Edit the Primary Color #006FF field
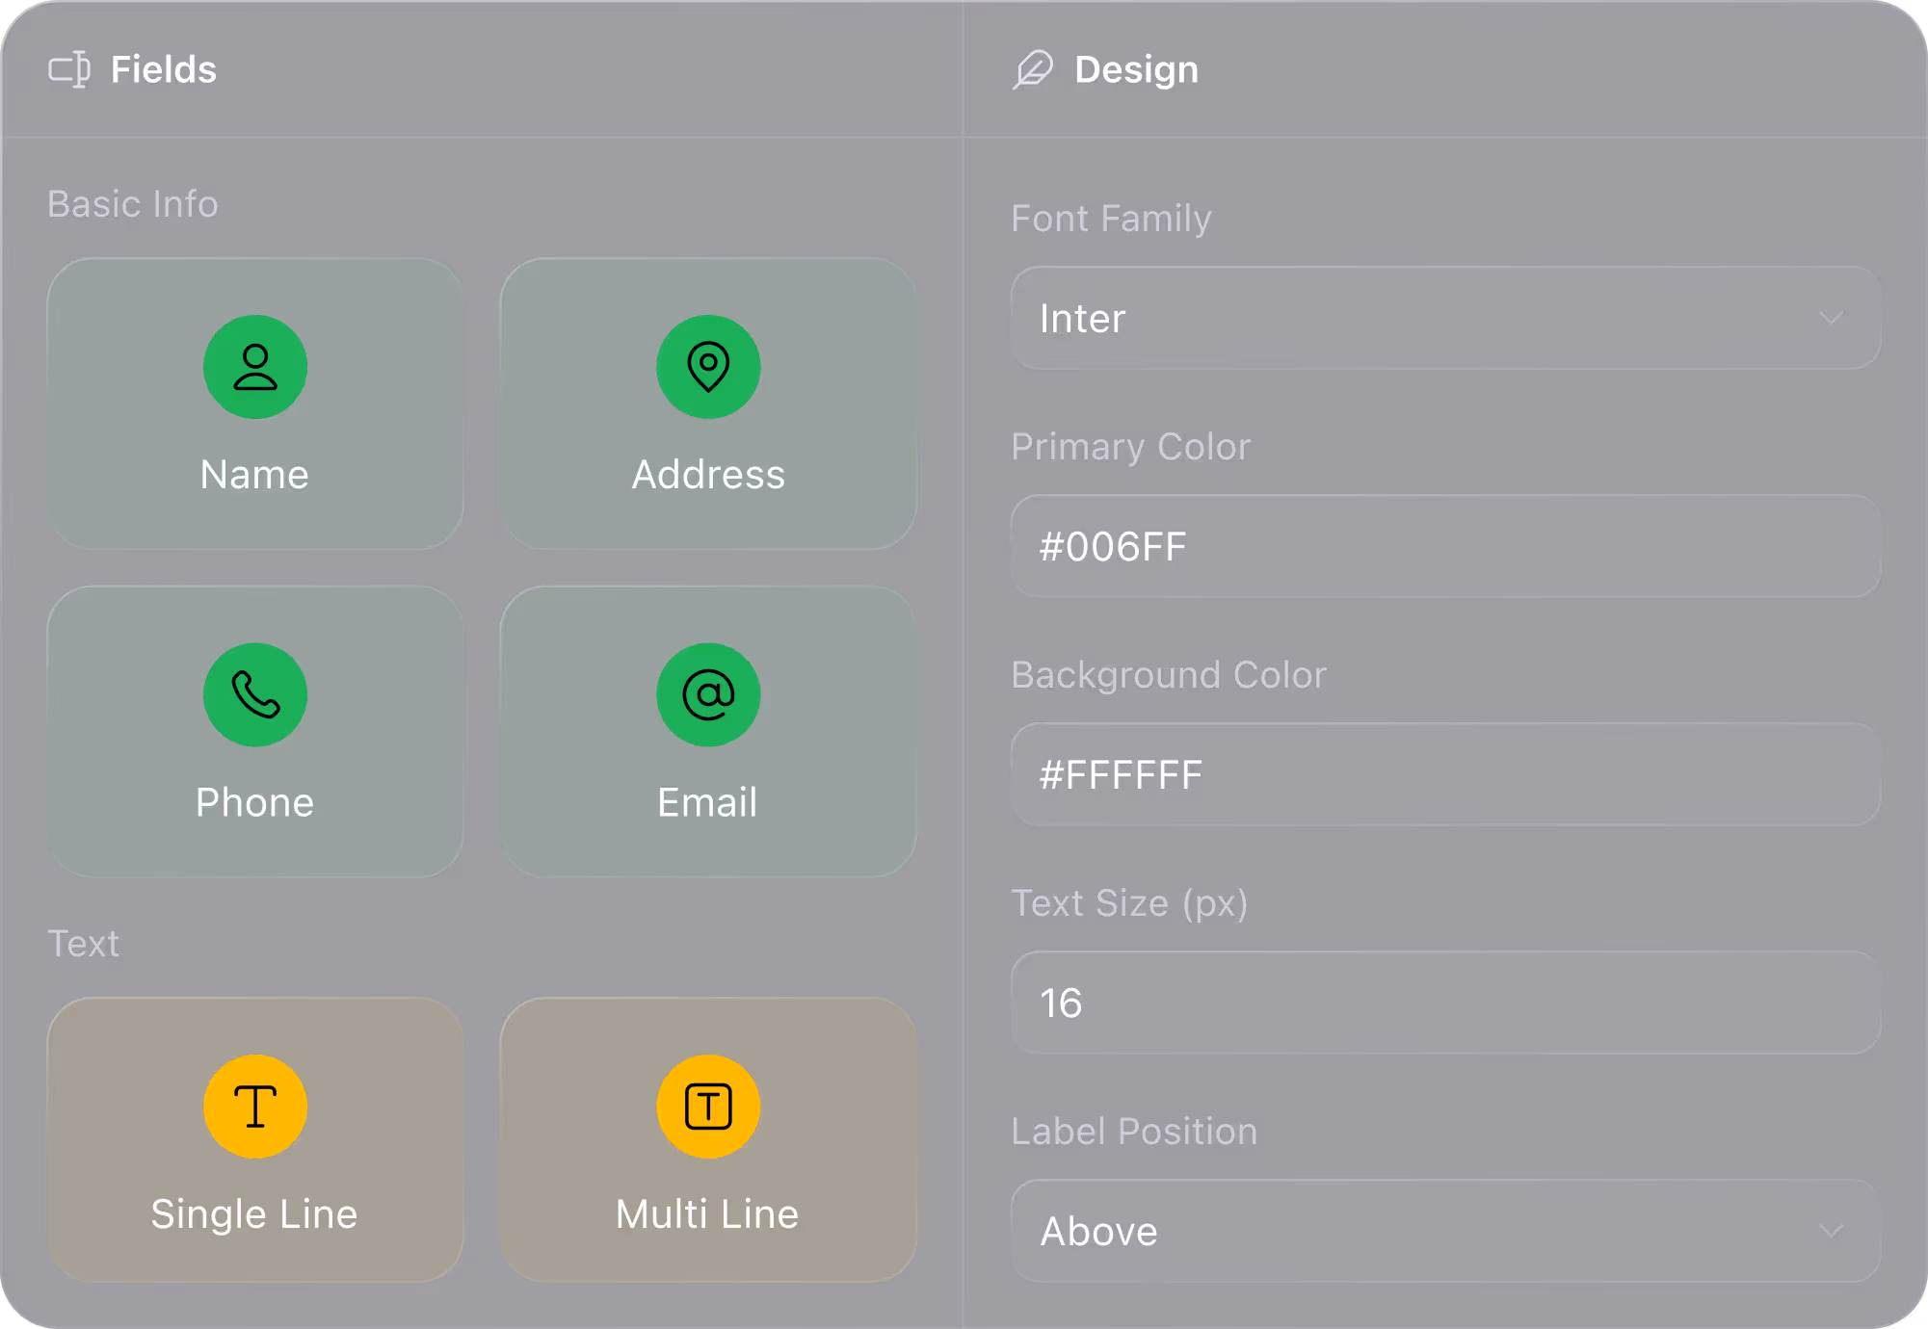Viewport: 1928px width, 1329px height. [1445, 546]
